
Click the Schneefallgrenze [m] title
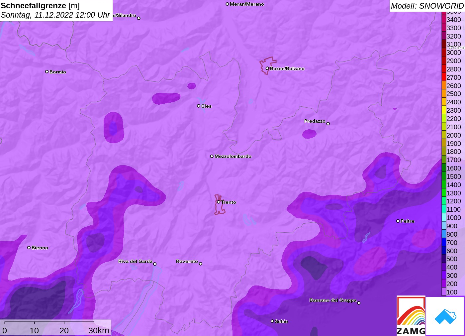click(40, 6)
